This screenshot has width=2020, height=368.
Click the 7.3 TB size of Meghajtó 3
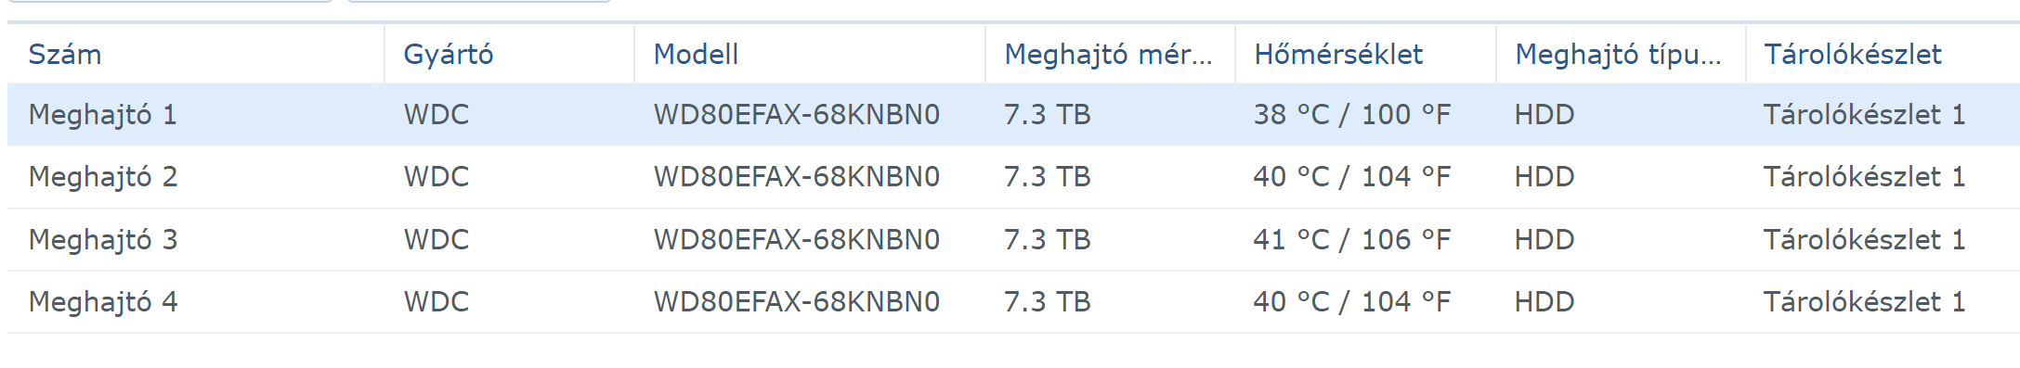(1048, 240)
